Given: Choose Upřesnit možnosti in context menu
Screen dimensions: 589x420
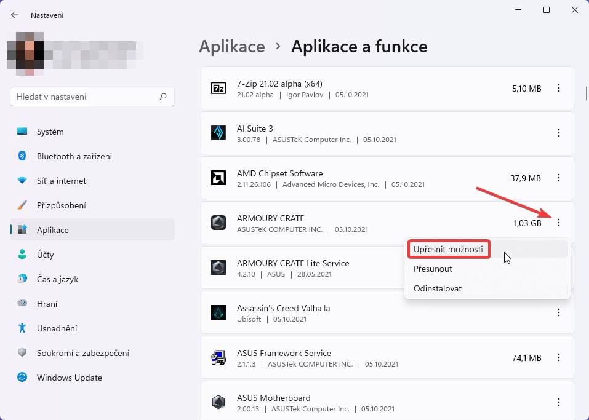Looking at the screenshot, I should tap(487, 249).
